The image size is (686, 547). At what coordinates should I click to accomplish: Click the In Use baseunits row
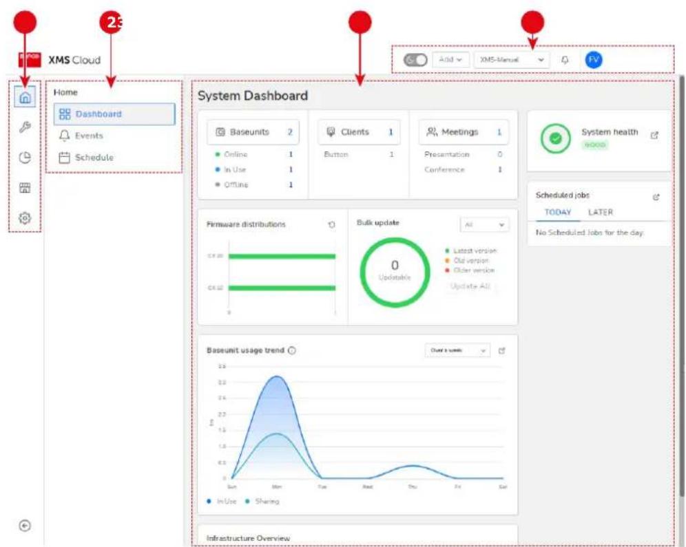coord(253,169)
